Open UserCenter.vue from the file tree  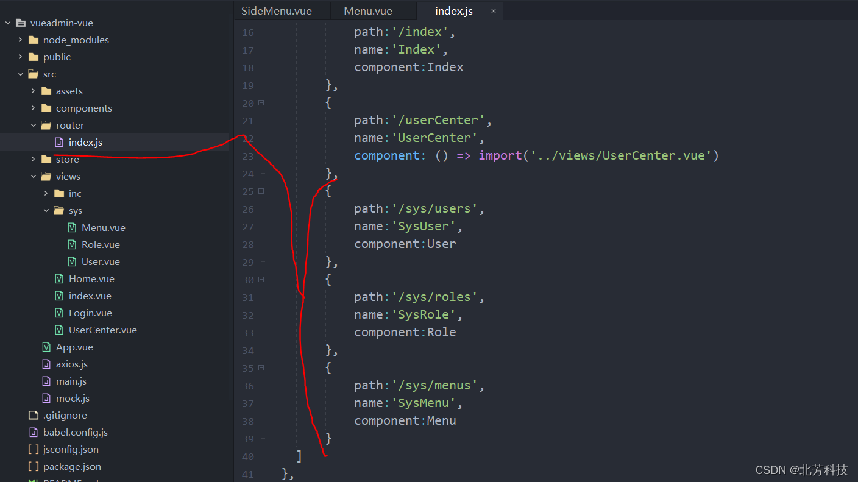pyautogui.click(x=102, y=330)
